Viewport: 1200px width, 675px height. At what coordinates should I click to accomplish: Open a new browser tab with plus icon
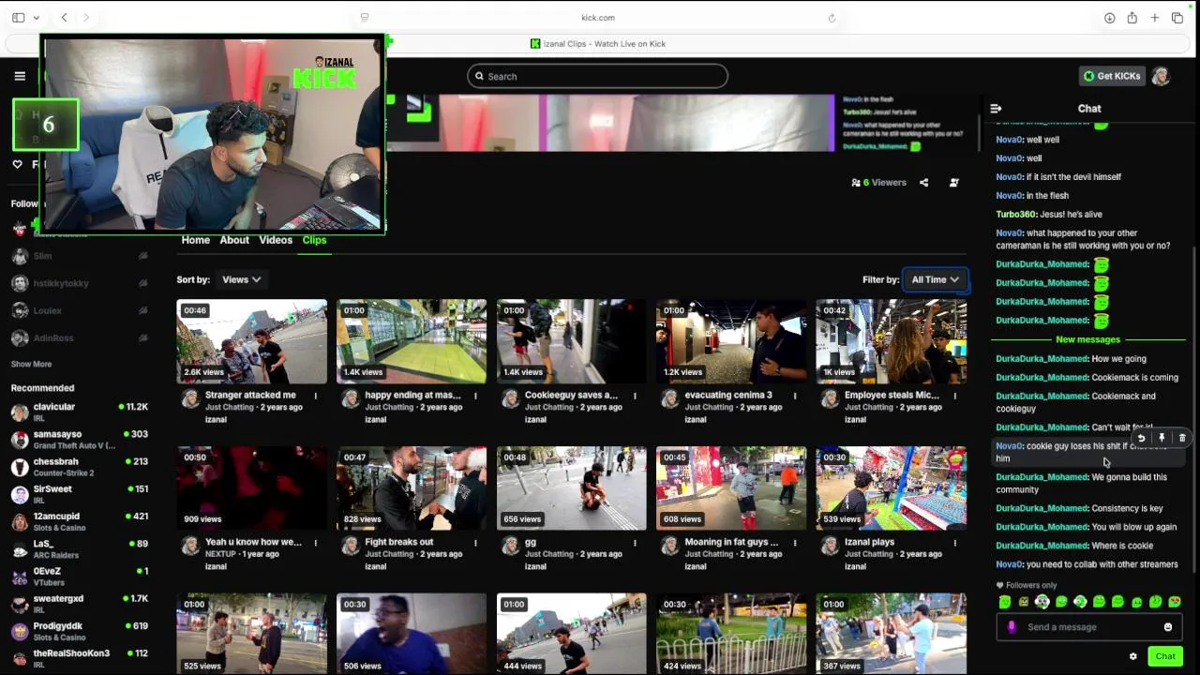point(1154,18)
